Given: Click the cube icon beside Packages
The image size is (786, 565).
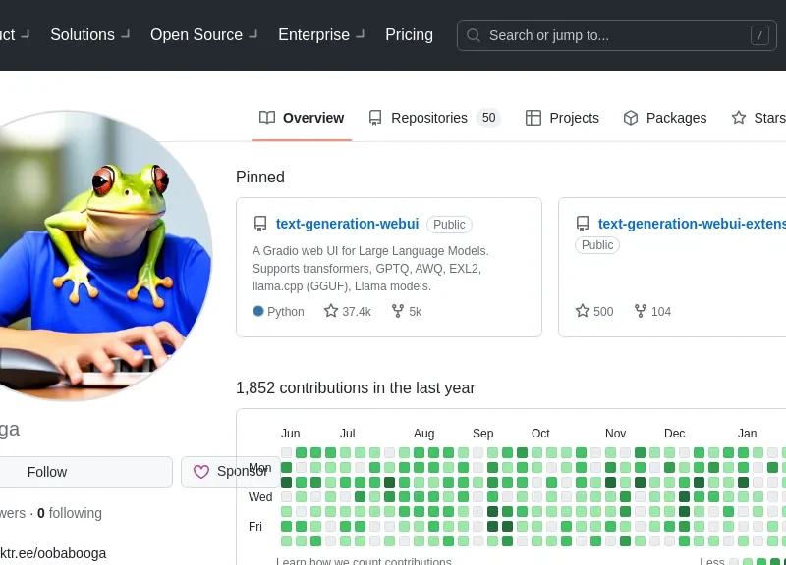Looking at the screenshot, I should pyautogui.click(x=631, y=118).
